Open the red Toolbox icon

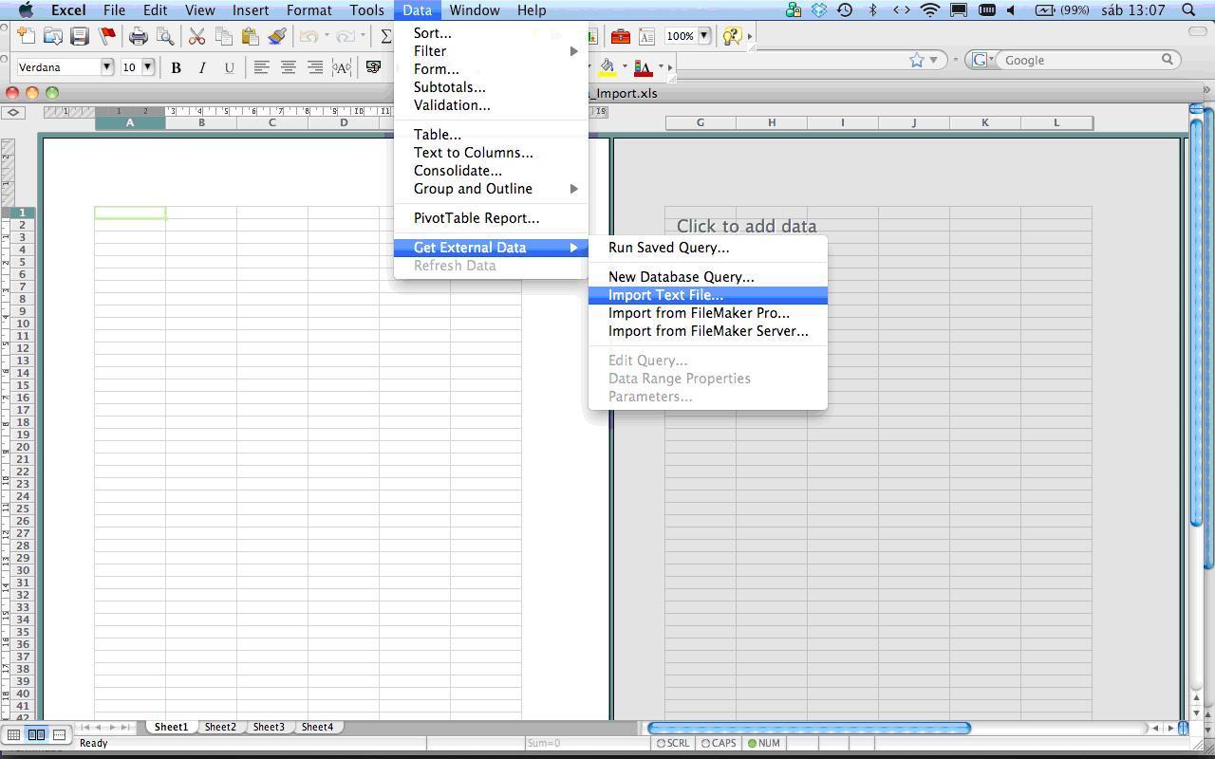pos(621,36)
